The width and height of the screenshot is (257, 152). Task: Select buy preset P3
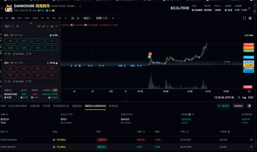pyautogui.click(x=21, y=35)
